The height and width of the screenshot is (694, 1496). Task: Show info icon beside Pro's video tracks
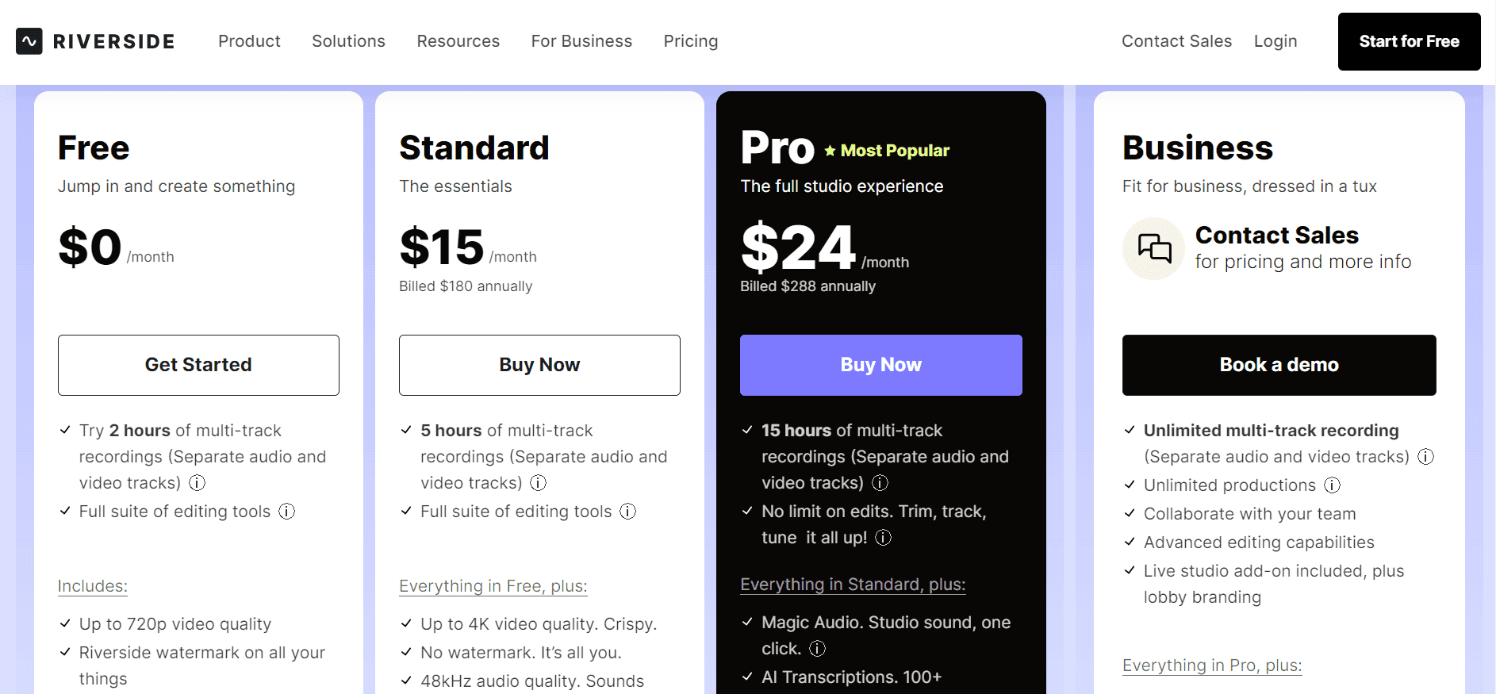tap(880, 483)
